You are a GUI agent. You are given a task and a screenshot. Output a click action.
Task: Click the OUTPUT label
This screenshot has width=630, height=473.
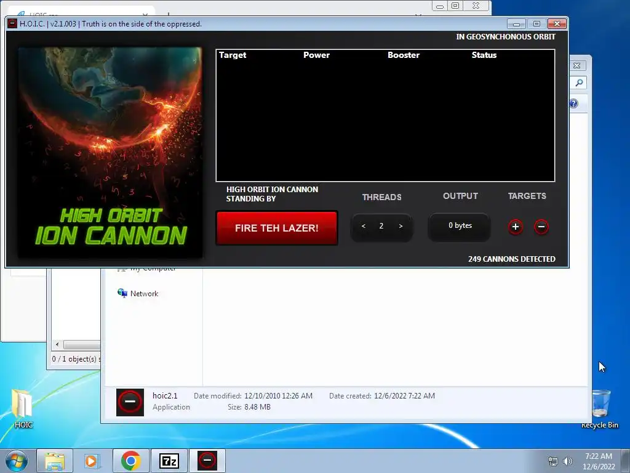tap(460, 196)
